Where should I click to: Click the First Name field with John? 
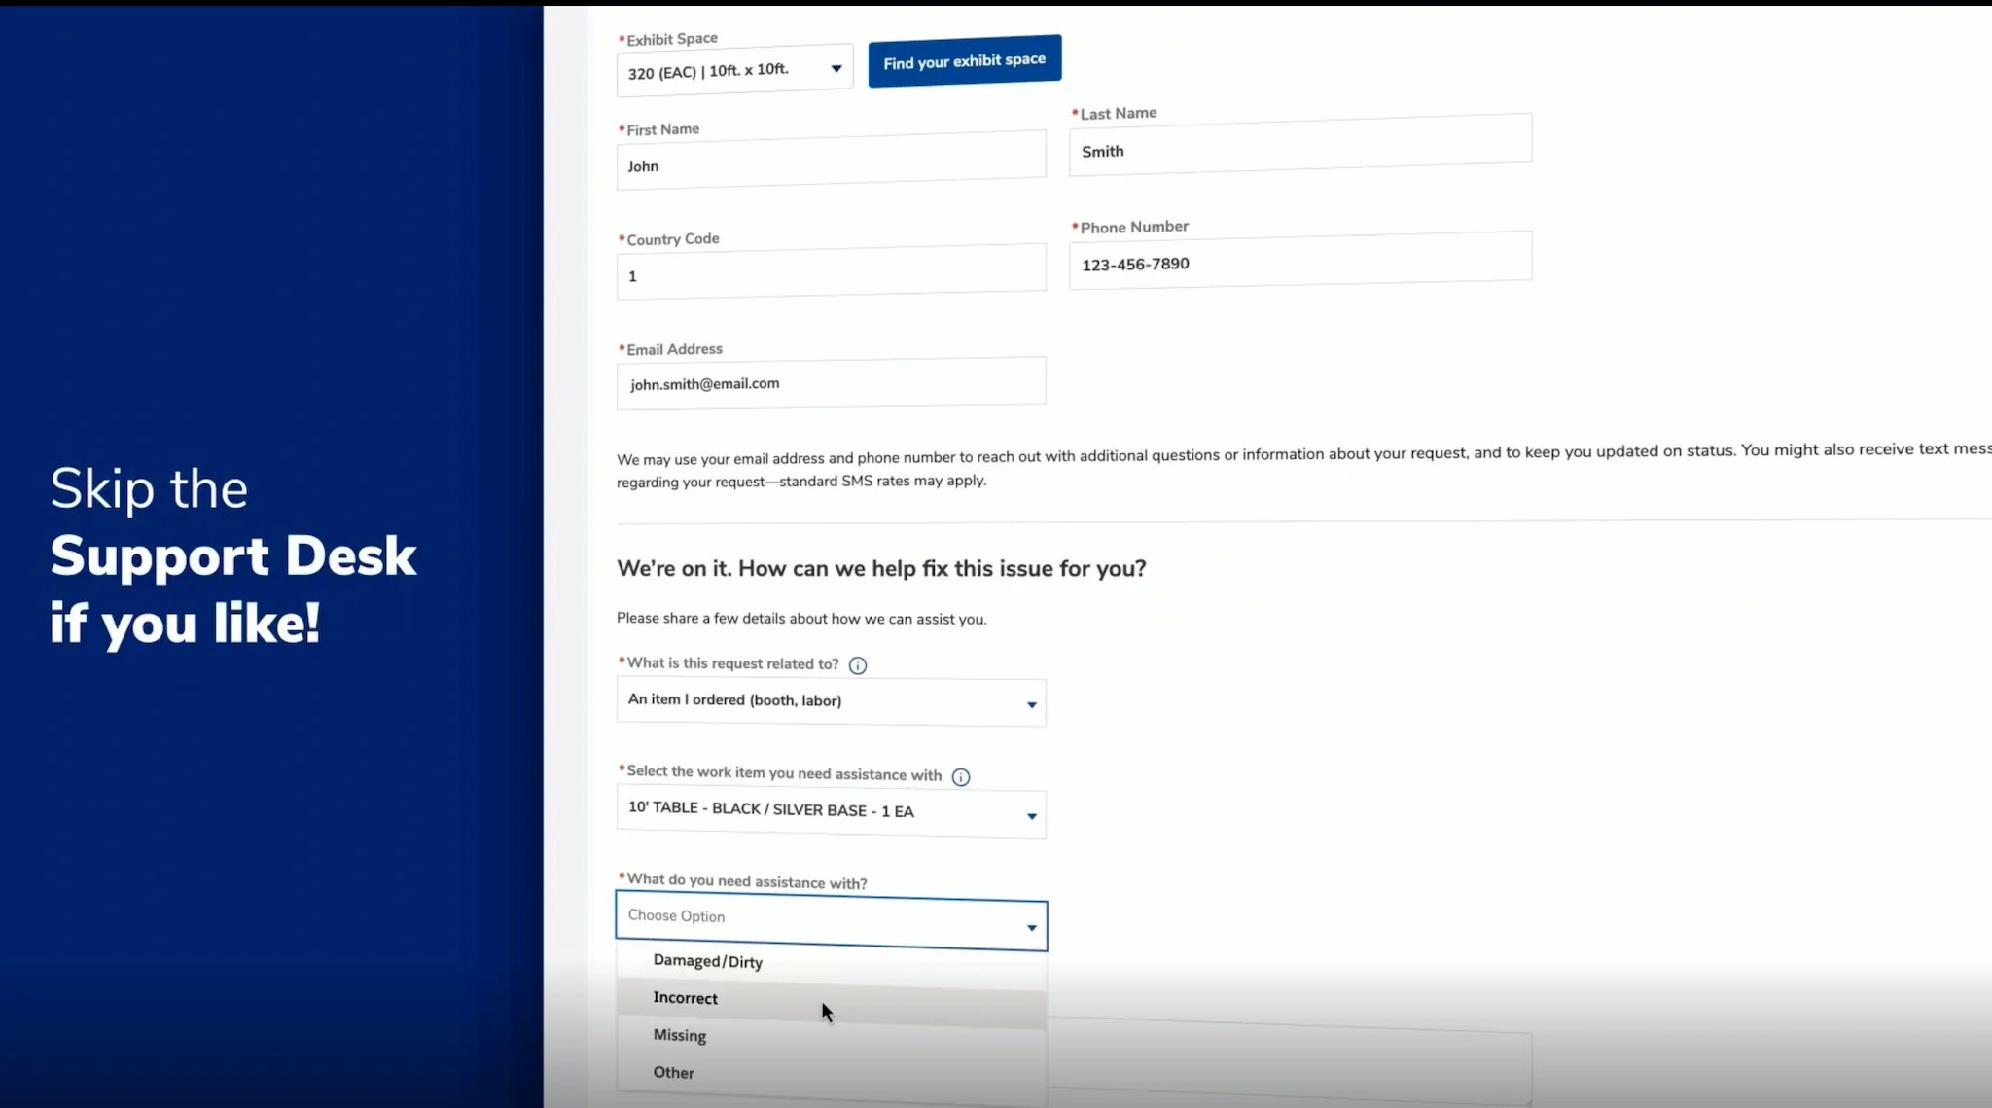831,161
